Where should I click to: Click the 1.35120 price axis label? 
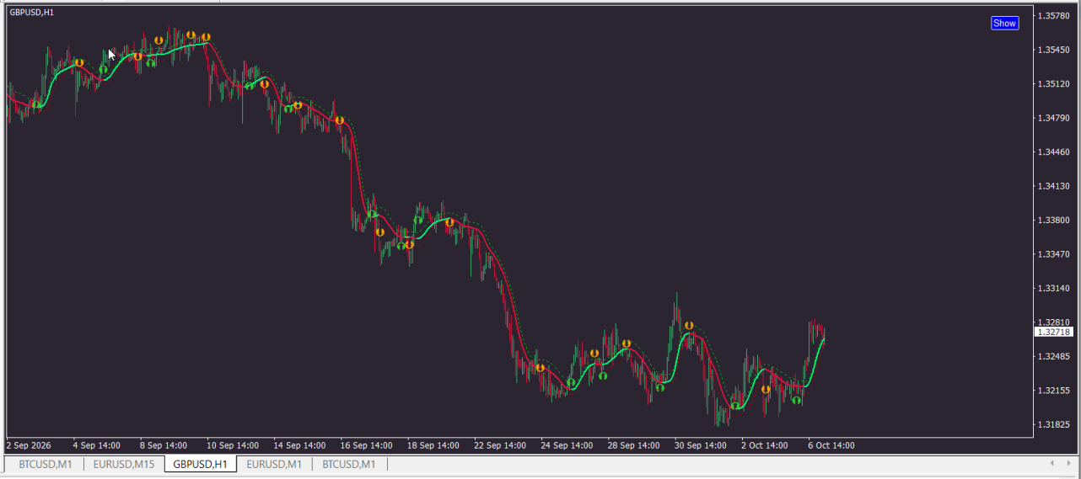pyautogui.click(x=1054, y=84)
